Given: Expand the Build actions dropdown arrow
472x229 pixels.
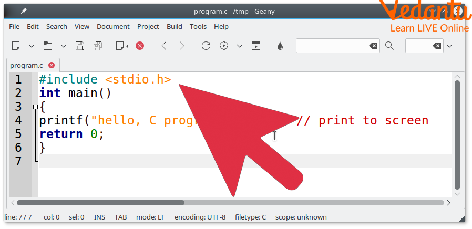Looking at the screenshot, I should (240, 46).
